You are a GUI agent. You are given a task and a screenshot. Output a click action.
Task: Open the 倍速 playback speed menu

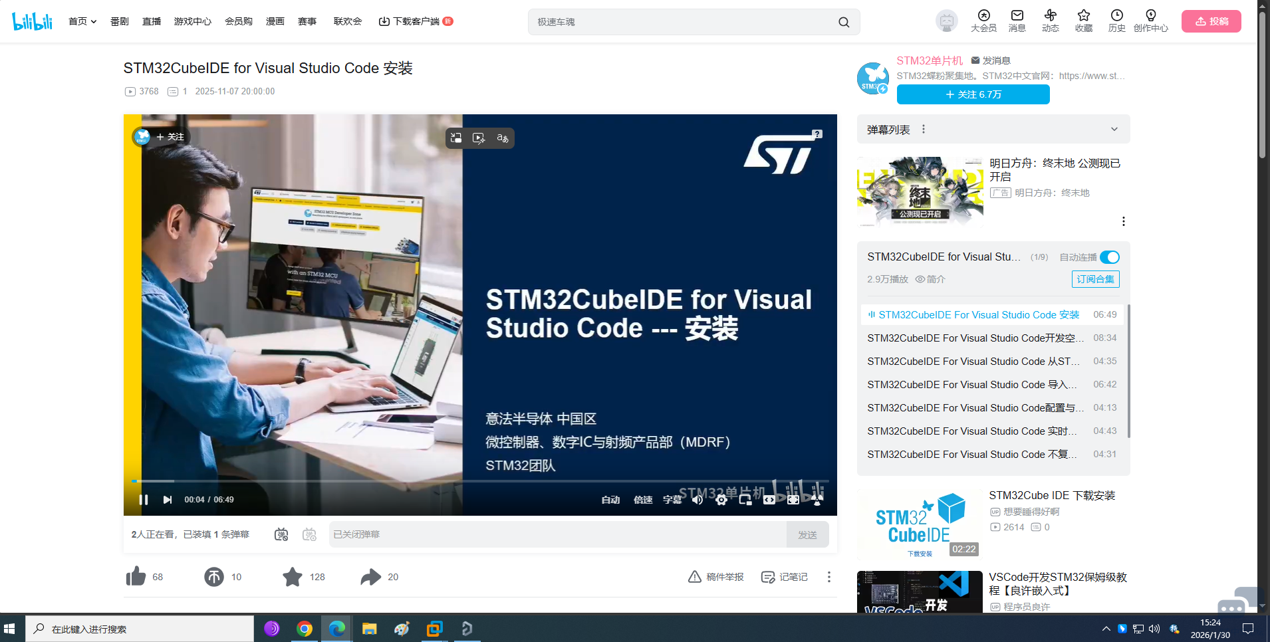click(643, 500)
